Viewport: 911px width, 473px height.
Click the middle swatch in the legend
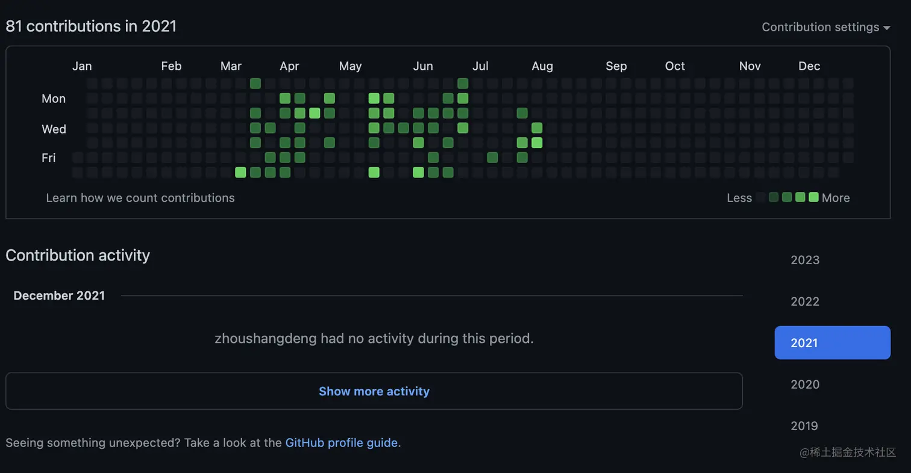(787, 197)
